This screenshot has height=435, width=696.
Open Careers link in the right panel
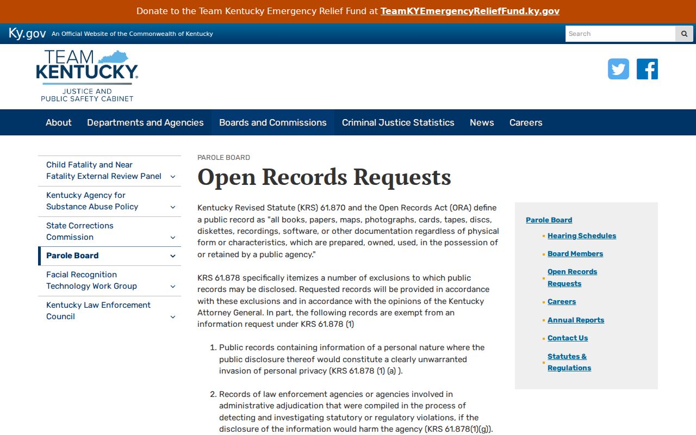click(x=562, y=301)
